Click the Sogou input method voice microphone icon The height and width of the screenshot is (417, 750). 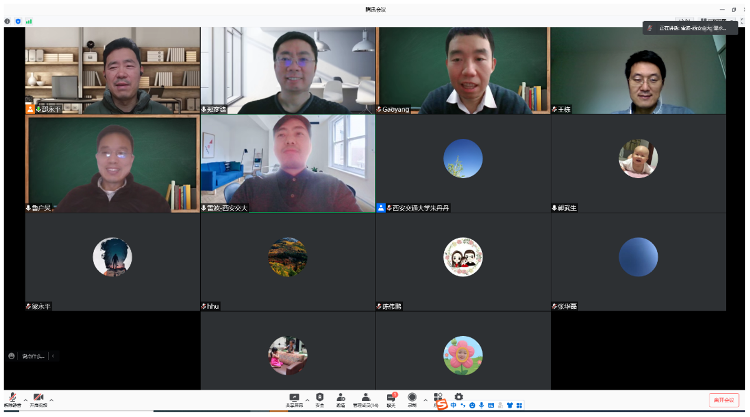(481, 405)
